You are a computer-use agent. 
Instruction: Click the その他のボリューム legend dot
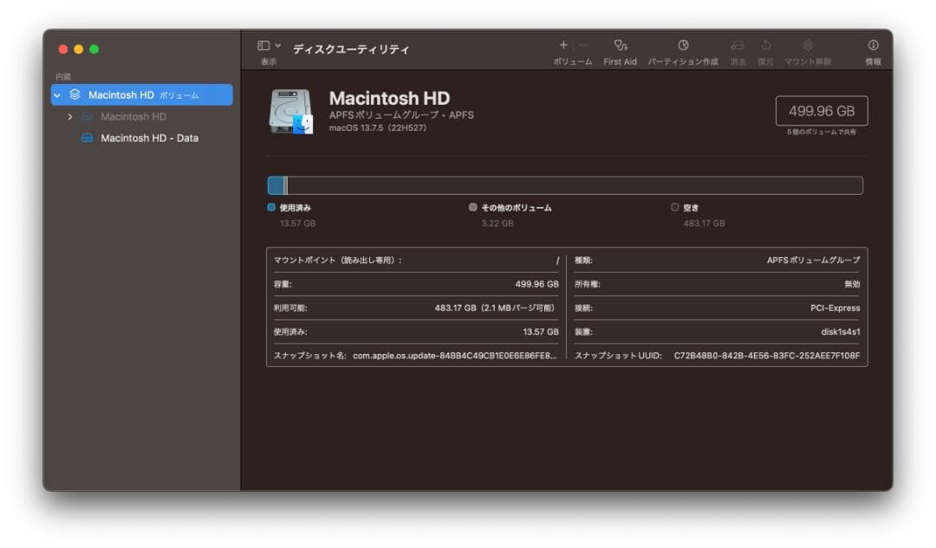(x=471, y=207)
